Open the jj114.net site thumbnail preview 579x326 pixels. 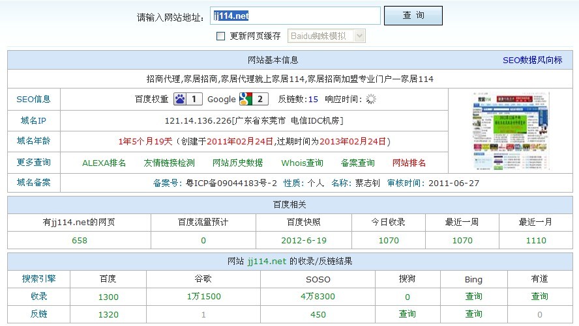511,131
